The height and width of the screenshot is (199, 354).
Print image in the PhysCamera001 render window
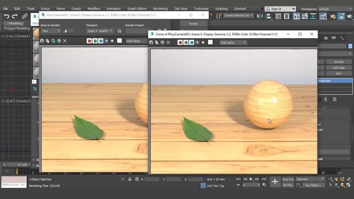coord(59,41)
